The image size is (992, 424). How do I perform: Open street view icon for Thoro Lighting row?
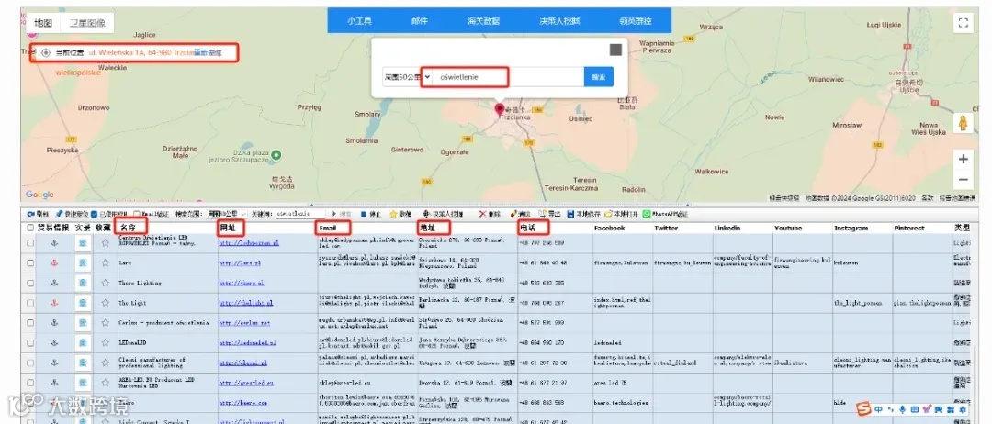coord(83,283)
